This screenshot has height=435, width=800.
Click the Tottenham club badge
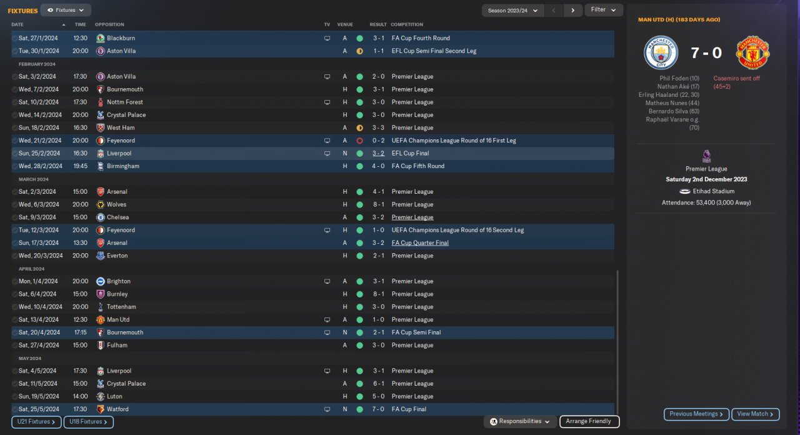pyautogui.click(x=100, y=307)
